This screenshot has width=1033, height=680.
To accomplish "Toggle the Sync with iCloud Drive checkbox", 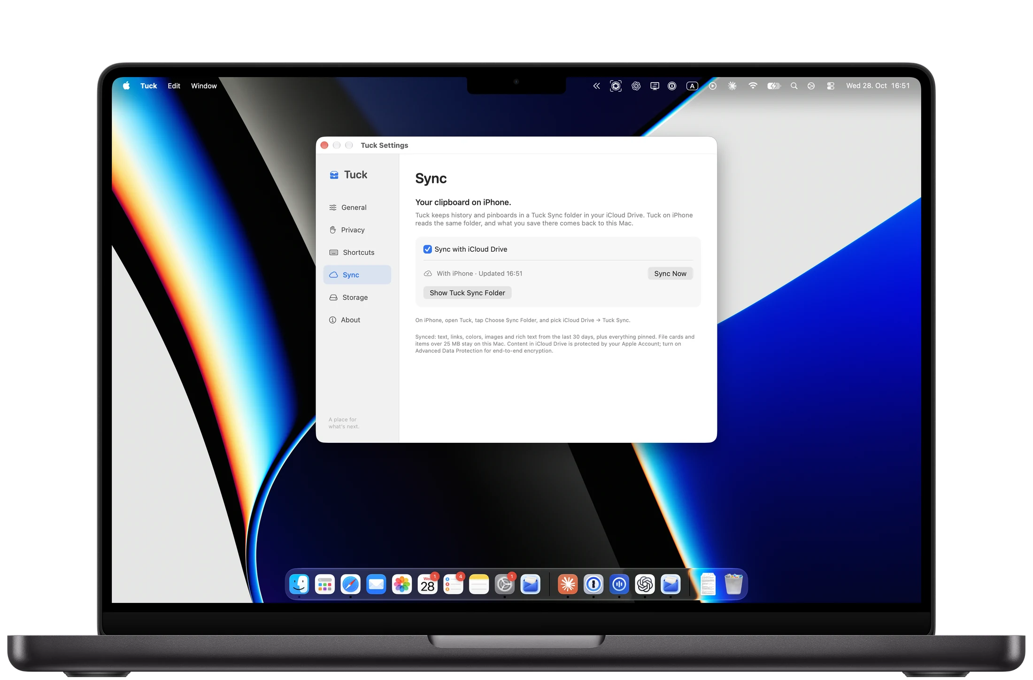I will [427, 249].
